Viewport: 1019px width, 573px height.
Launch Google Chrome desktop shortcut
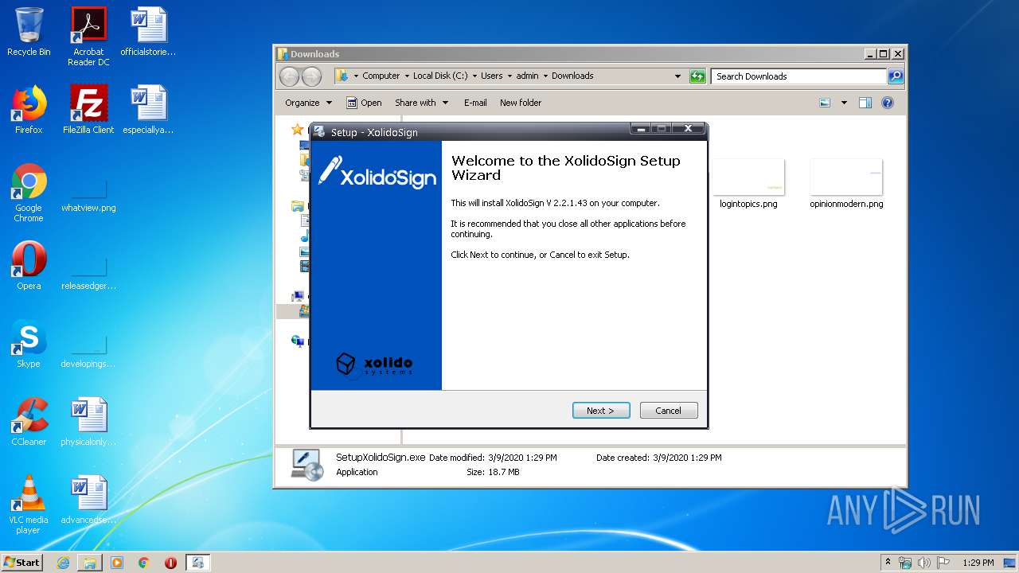[x=29, y=193]
